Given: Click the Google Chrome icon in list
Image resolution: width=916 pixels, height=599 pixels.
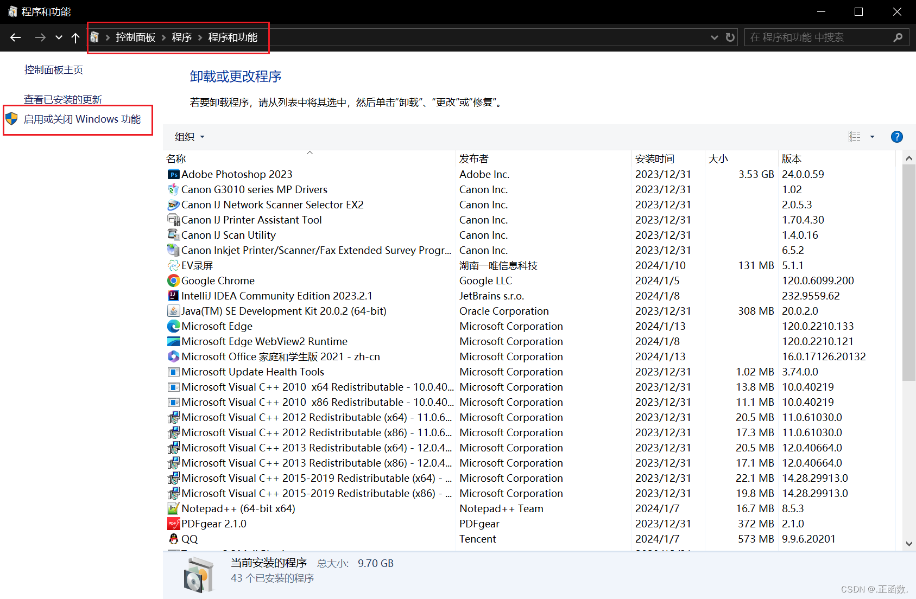Looking at the screenshot, I should coord(173,281).
